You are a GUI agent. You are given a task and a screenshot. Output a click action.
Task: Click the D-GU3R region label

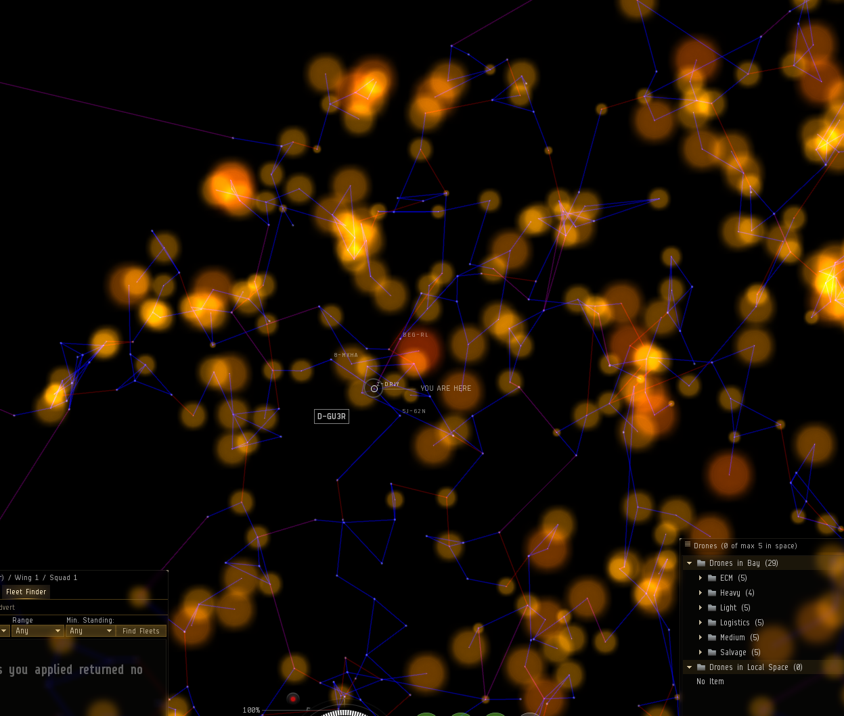point(332,416)
